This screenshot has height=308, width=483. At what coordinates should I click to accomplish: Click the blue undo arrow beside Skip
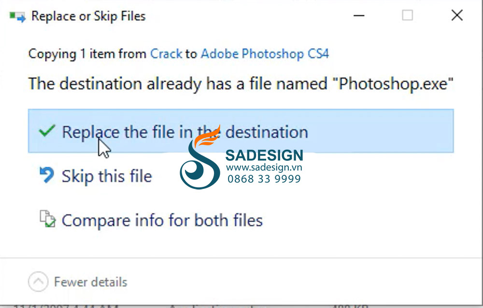click(47, 175)
